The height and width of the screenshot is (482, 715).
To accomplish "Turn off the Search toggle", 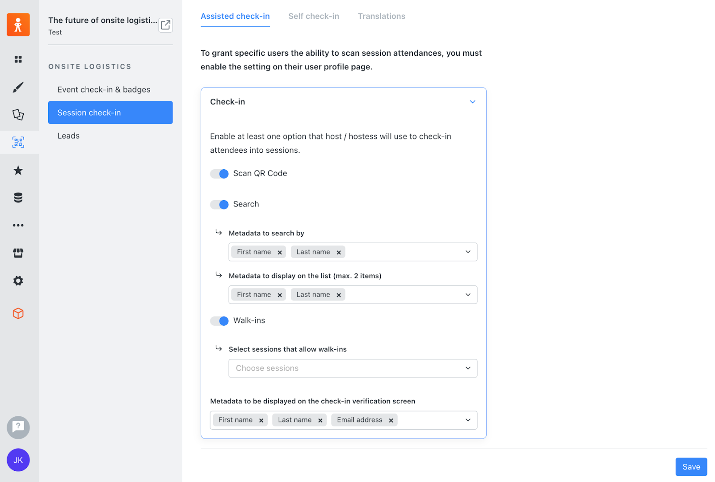I will (x=219, y=204).
